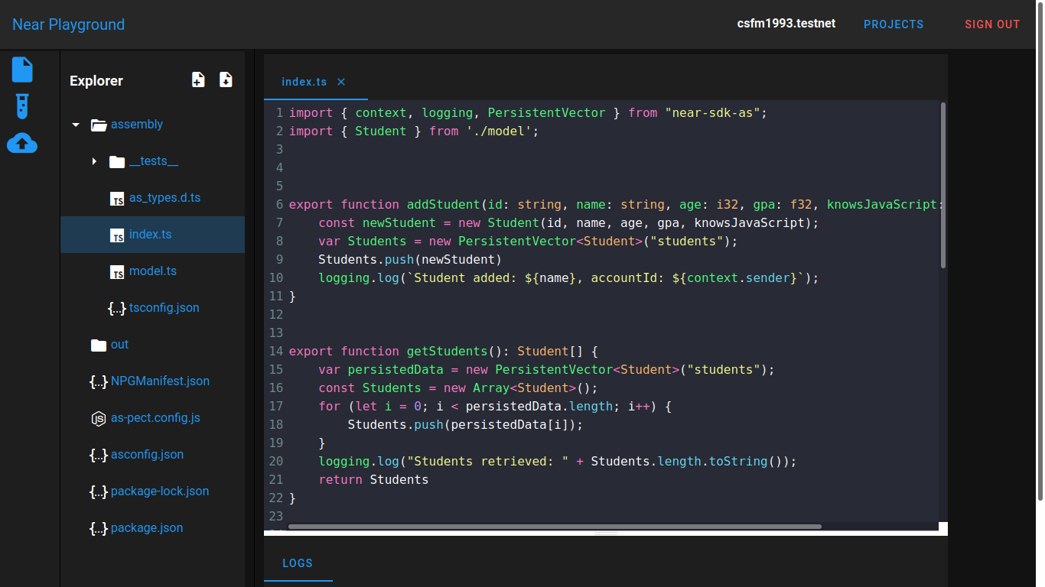
Task: Click line number 12 in the gutter
Action: coord(275,314)
